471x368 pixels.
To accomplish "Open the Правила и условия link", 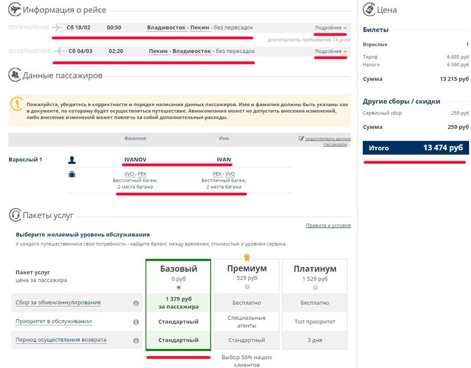I will [x=328, y=226].
